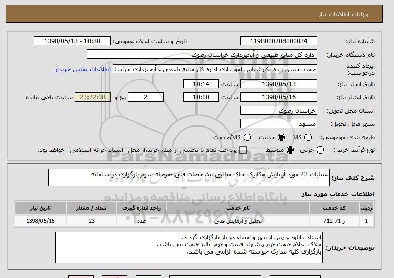Click the remaining days field showing 2
The image size is (394, 278).
coord(146,97)
